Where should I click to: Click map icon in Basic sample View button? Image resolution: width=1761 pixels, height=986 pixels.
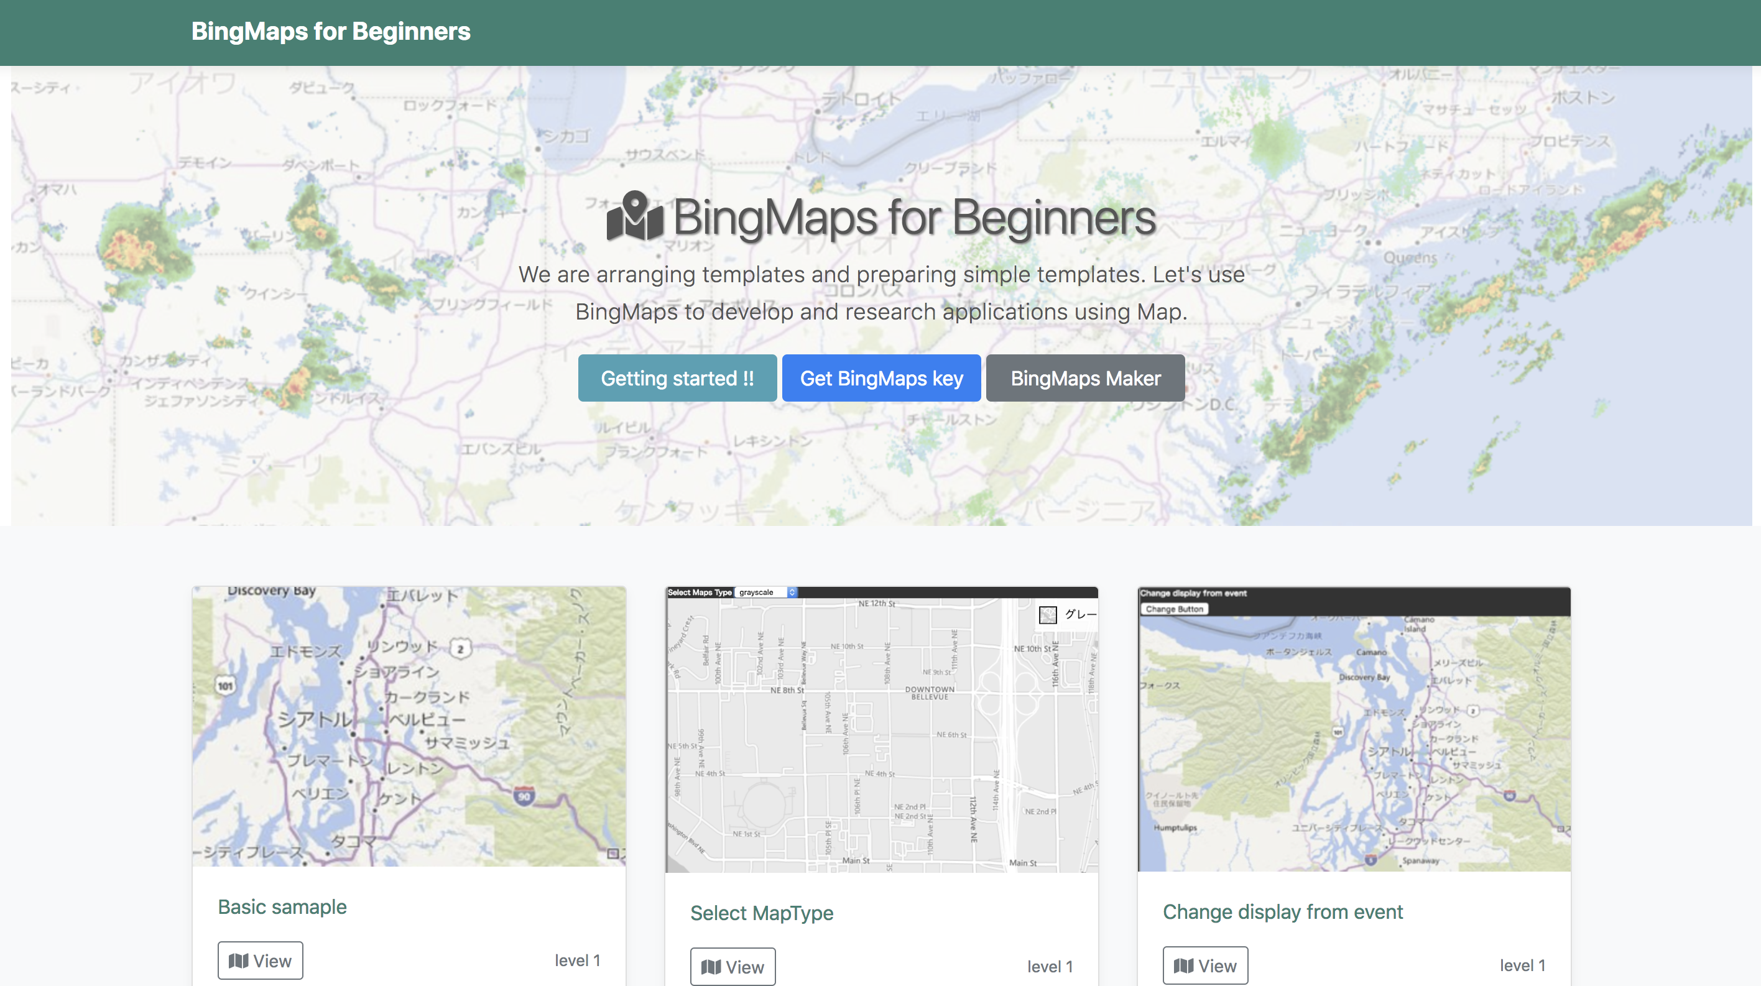(x=239, y=961)
